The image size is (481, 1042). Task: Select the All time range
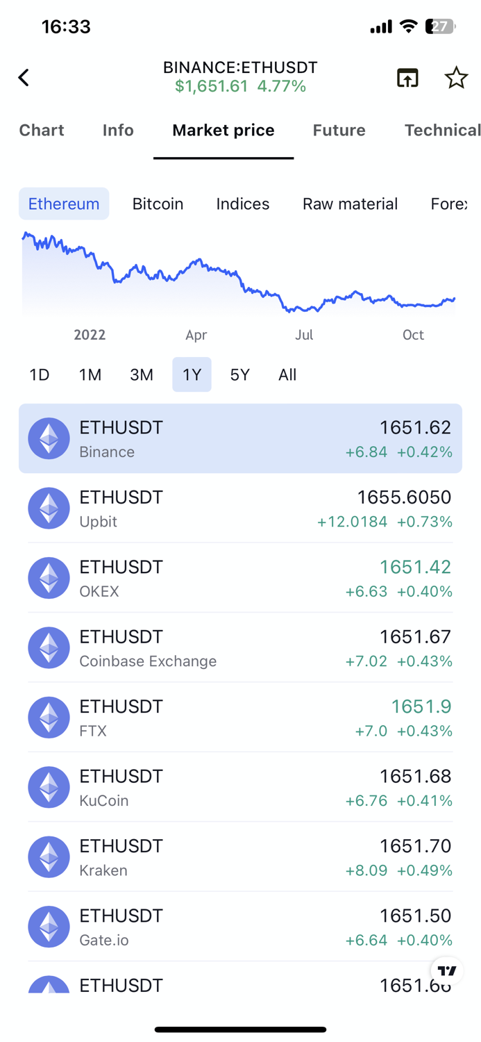pyautogui.click(x=287, y=374)
